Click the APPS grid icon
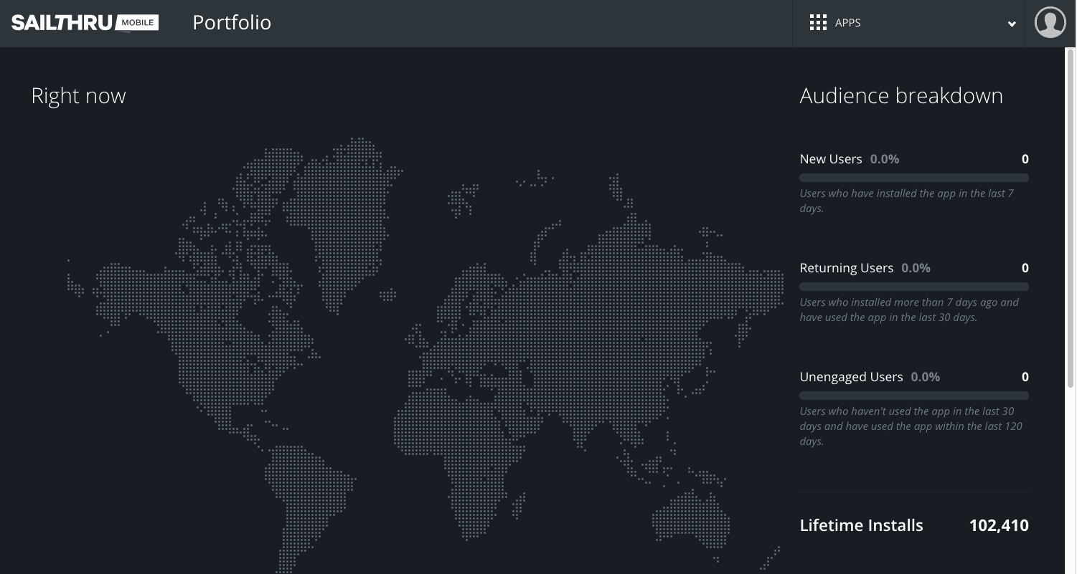This screenshot has width=1077, height=574. 818,23
